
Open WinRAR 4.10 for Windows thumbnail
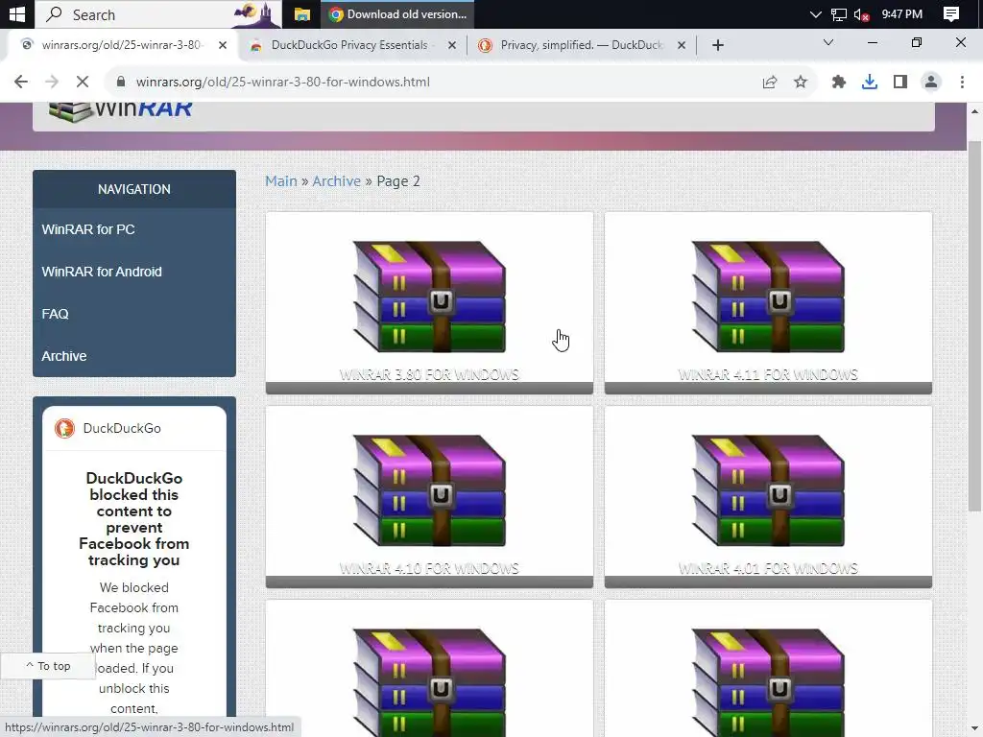pyautogui.click(x=429, y=490)
